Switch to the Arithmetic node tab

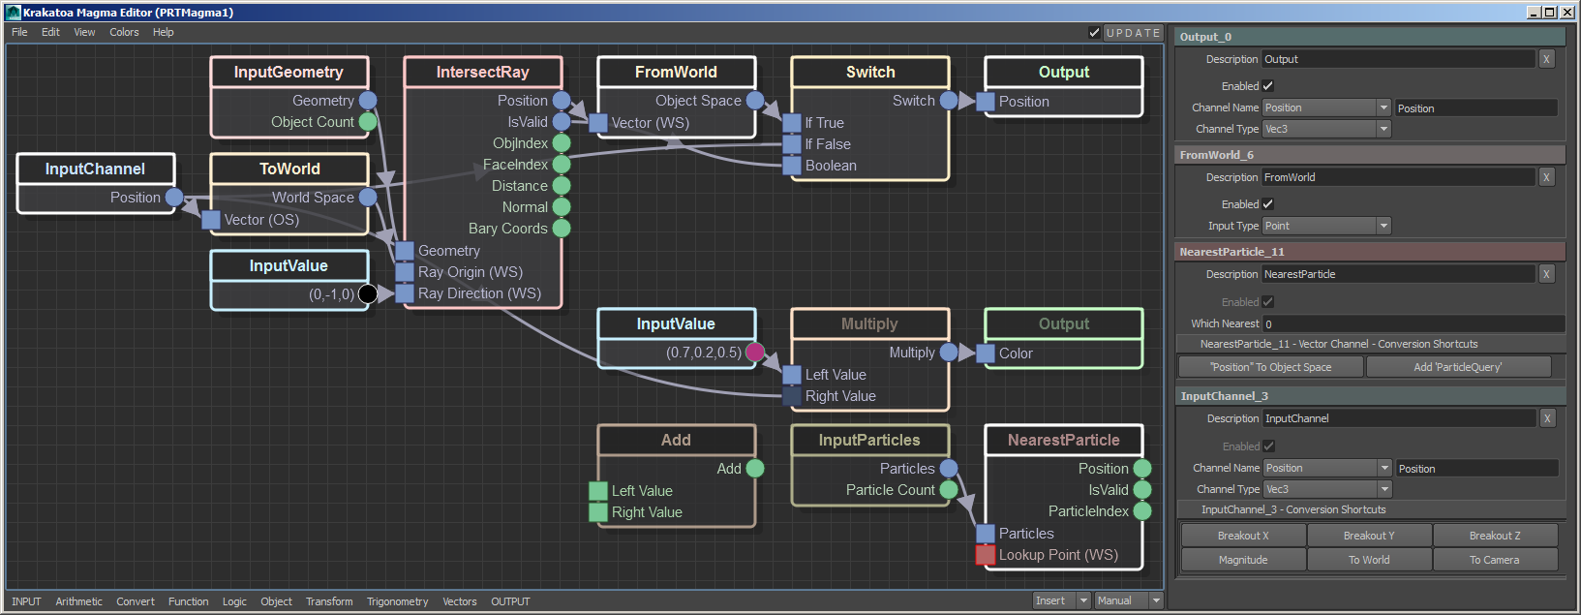[78, 601]
